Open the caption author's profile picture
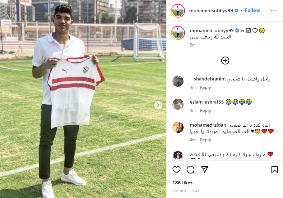283x198 pixels. click(x=178, y=33)
